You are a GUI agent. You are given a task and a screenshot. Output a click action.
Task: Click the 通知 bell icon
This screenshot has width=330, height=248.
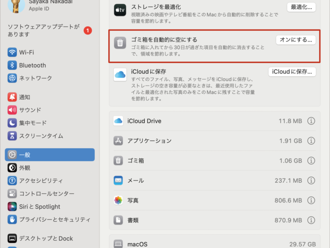point(12,97)
